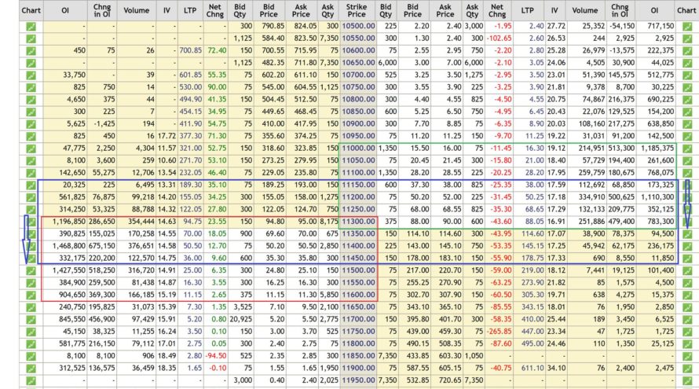This screenshot has width=699, height=389.
Task: Select call OI value 1,427,550
Action: coord(68,270)
